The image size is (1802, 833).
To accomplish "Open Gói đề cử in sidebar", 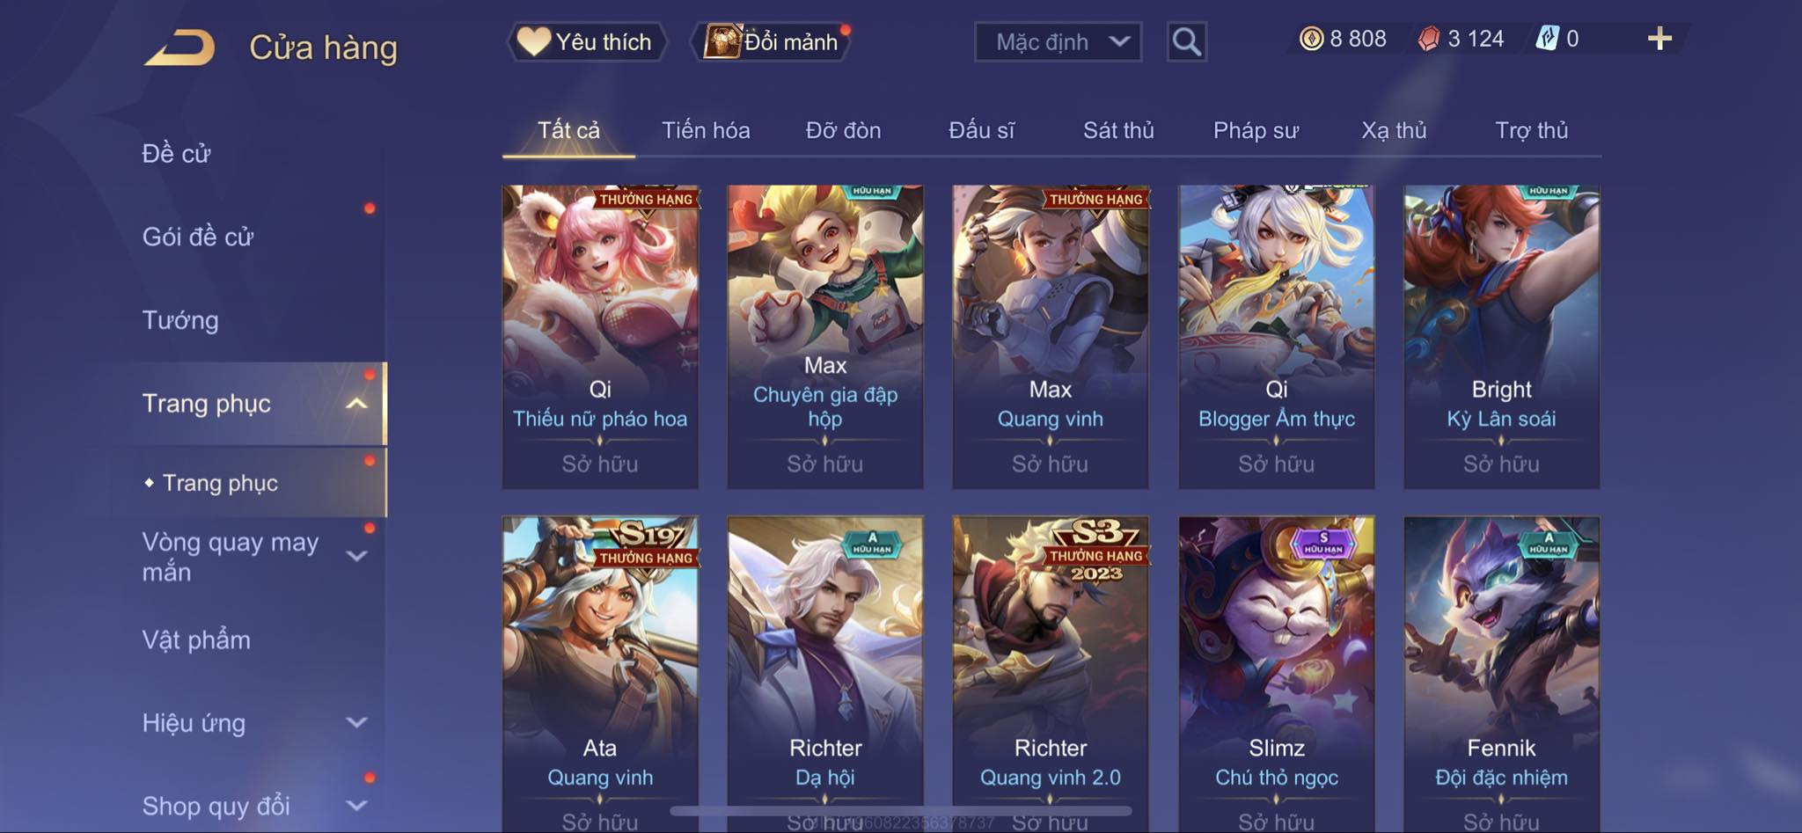I will pos(198,237).
